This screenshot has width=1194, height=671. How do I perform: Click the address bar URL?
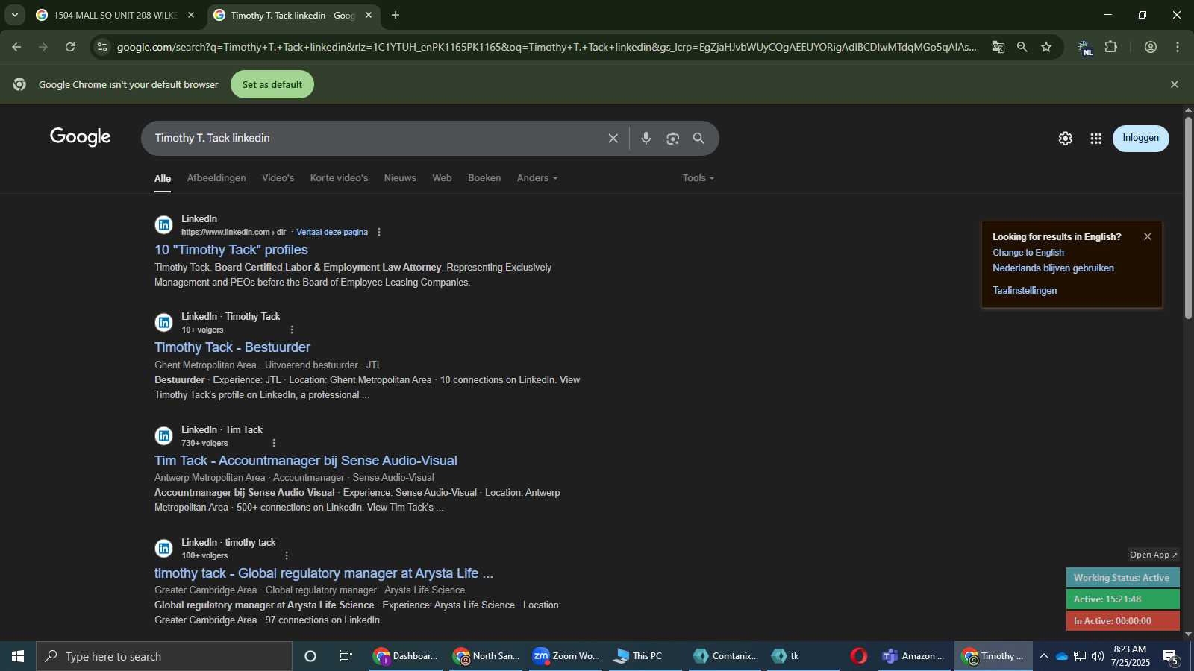click(x=546, y=47)
